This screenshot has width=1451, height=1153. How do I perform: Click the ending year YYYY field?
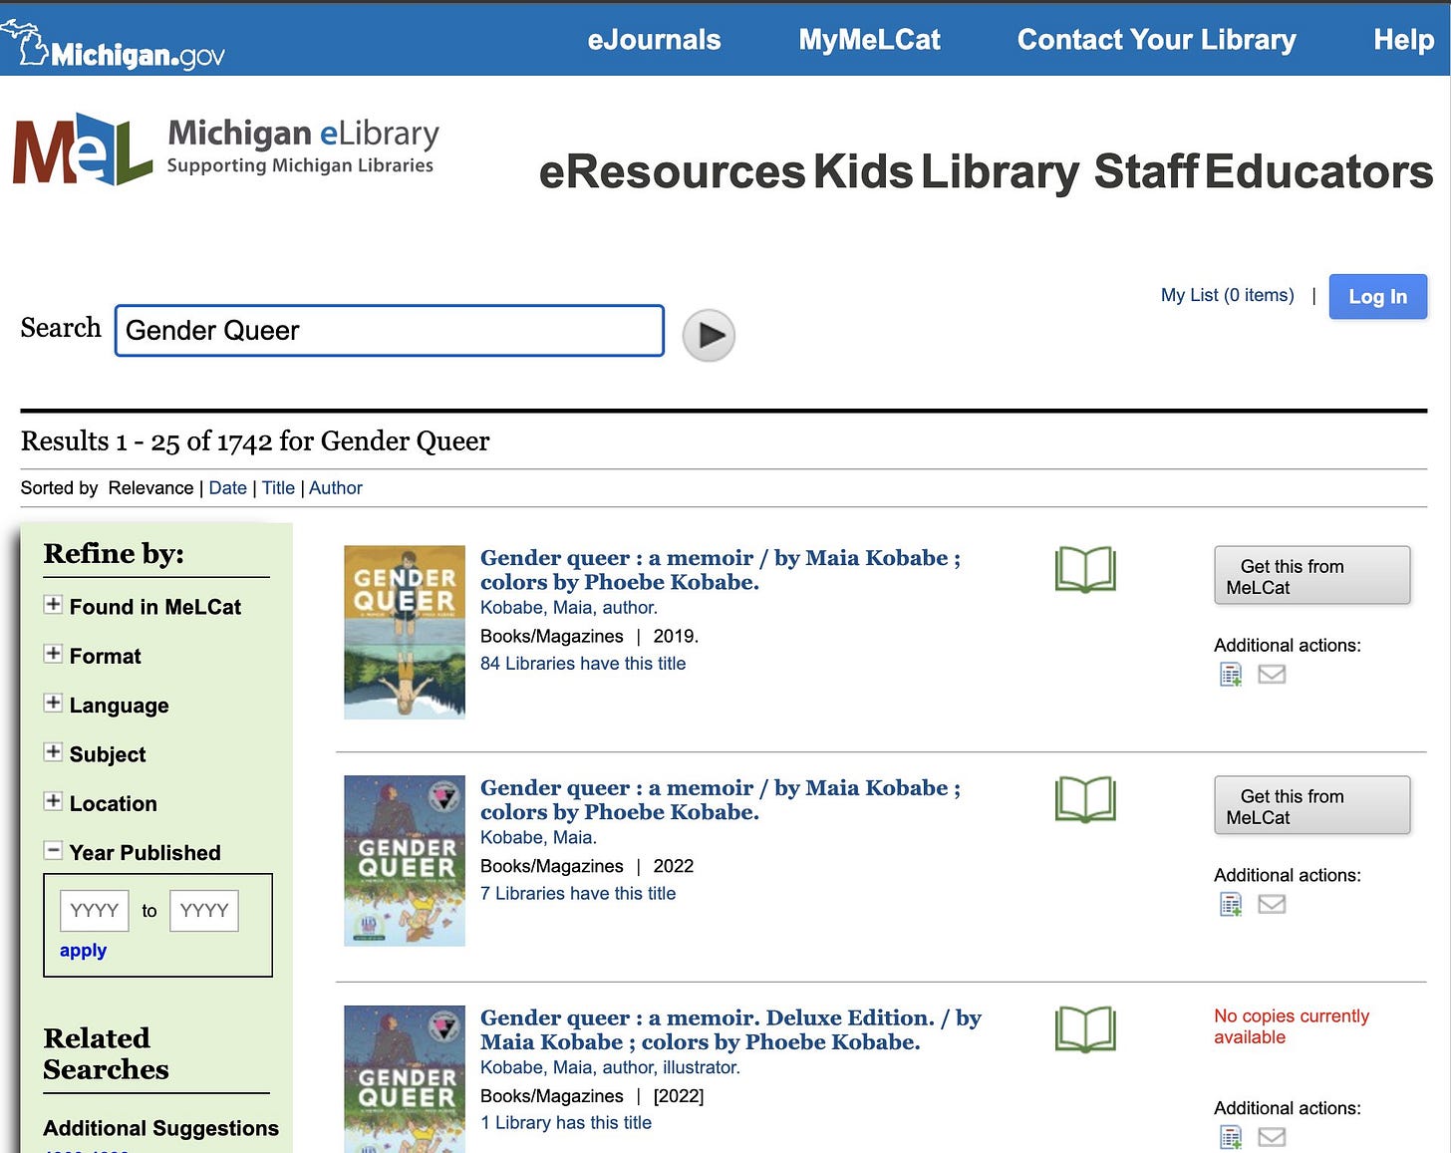[x=204, y=911]
